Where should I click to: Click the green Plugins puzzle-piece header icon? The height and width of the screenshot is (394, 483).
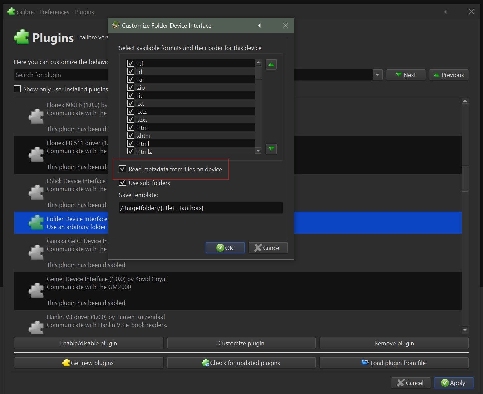click(22, 37)
